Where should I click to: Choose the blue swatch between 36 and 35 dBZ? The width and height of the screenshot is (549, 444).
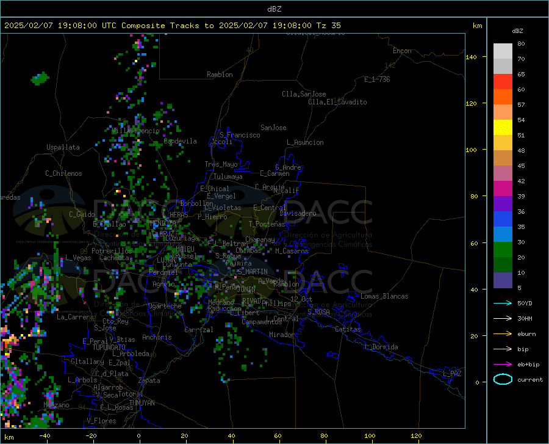point(503,219)
